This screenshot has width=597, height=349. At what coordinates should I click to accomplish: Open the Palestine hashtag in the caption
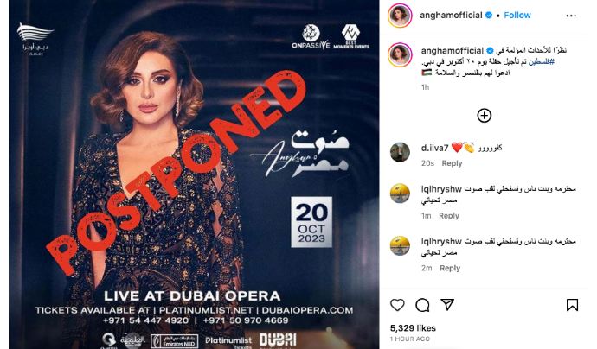[541, 61]
